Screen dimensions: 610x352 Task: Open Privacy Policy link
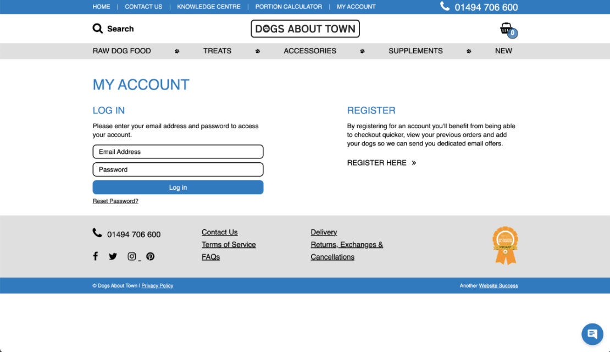pyautogui.click(x=157, y=285)
